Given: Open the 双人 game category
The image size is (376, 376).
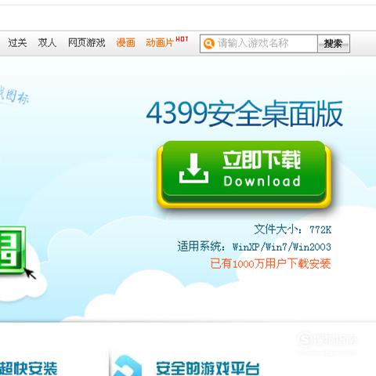Looking at the screenshot, I should tap(47, 43).
